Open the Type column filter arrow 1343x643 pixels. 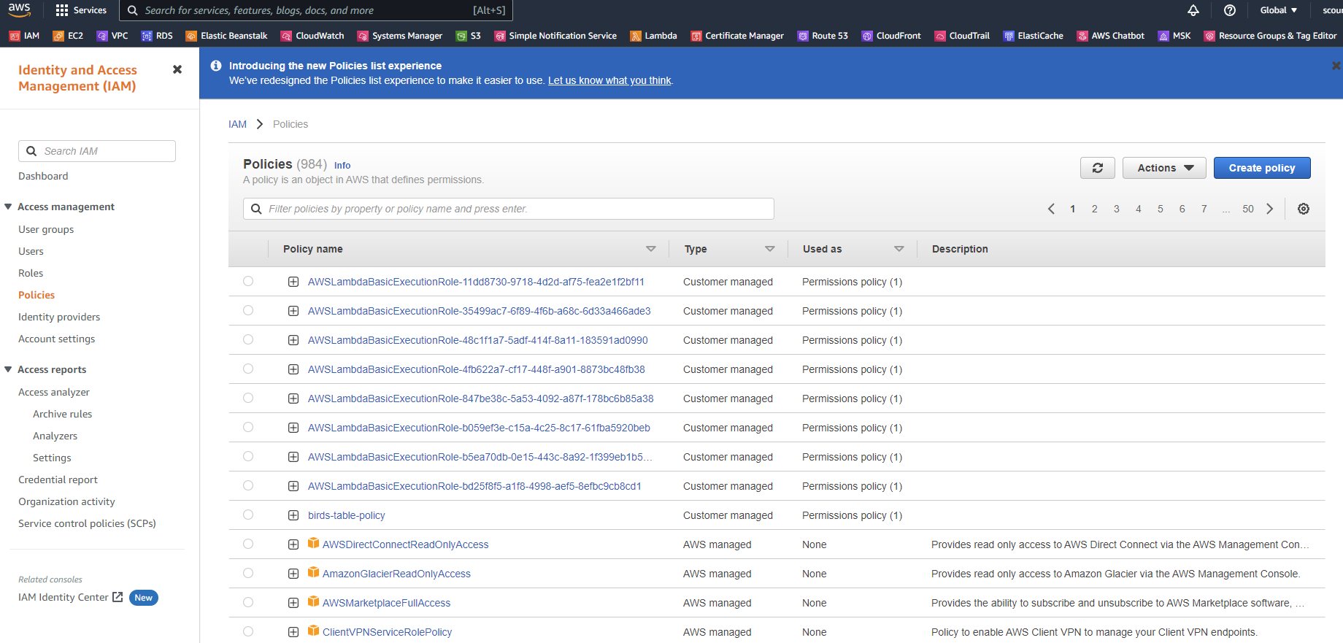coord(770,249)
